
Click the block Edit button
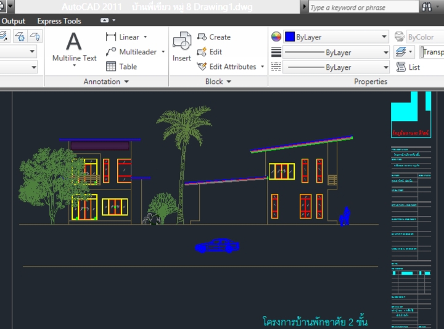pos(210,52)
